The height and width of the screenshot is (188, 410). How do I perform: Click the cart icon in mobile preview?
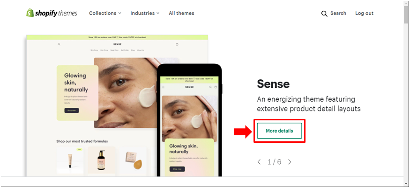[216, 87]
